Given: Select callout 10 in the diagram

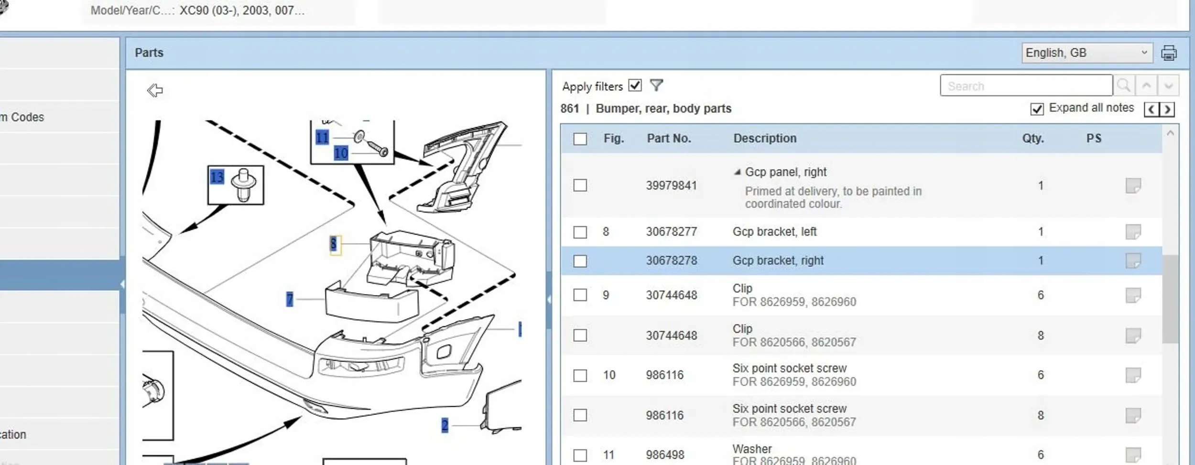Looking at the screenshot, I should 341,153.
